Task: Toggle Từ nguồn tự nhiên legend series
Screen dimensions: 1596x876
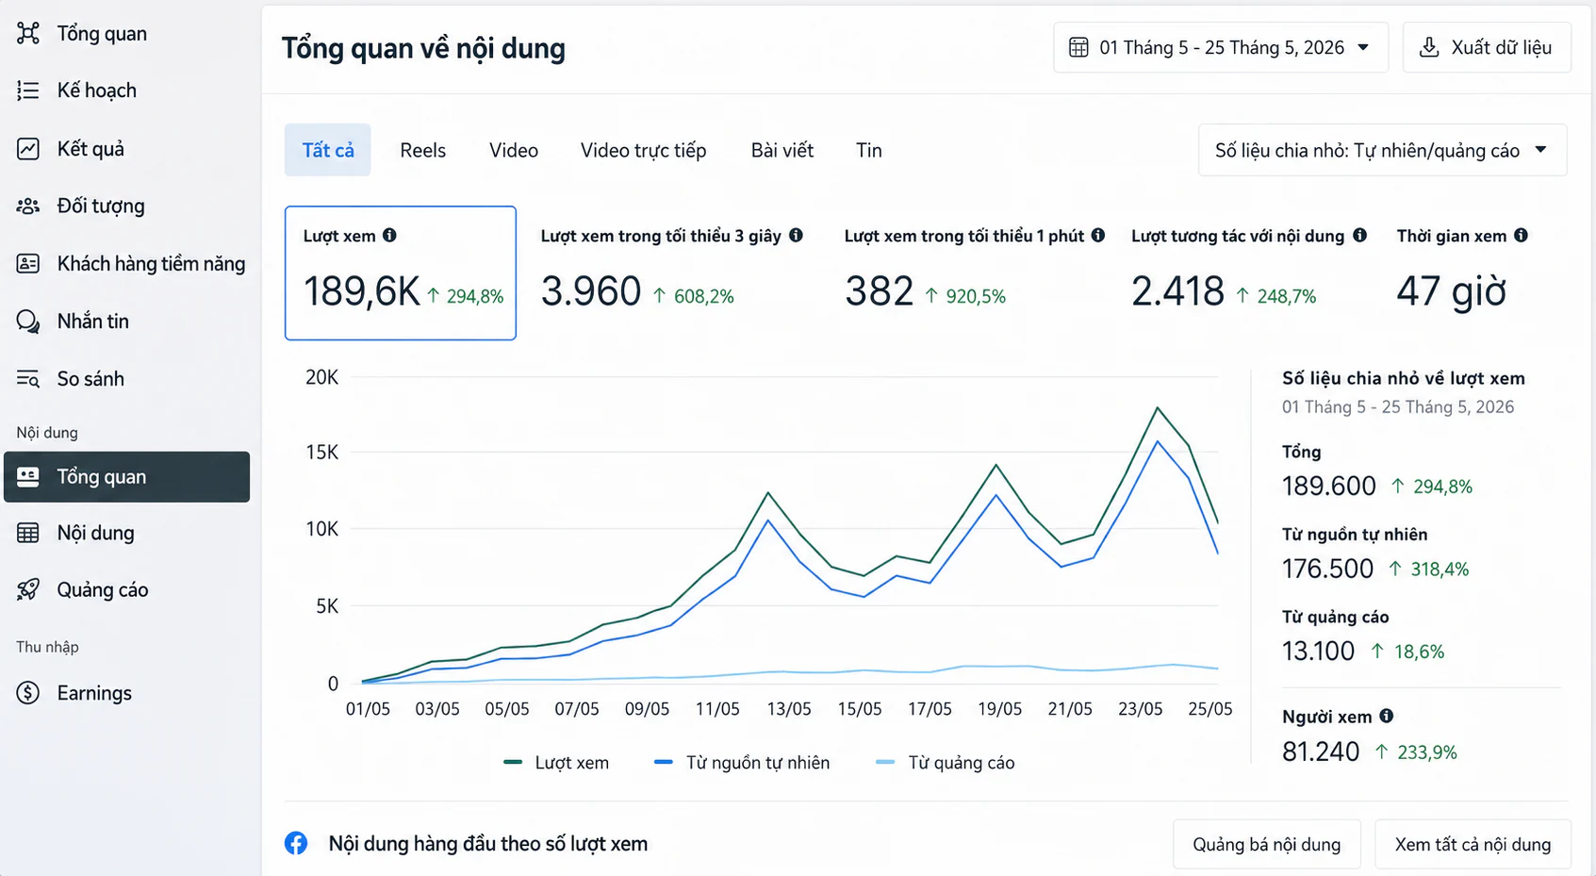Action: (x=742, y=763)
